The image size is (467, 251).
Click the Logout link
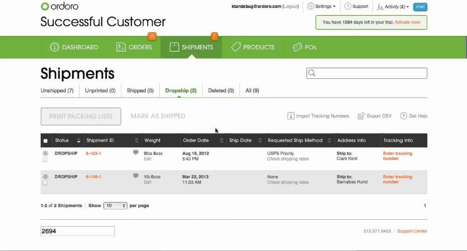290,6
